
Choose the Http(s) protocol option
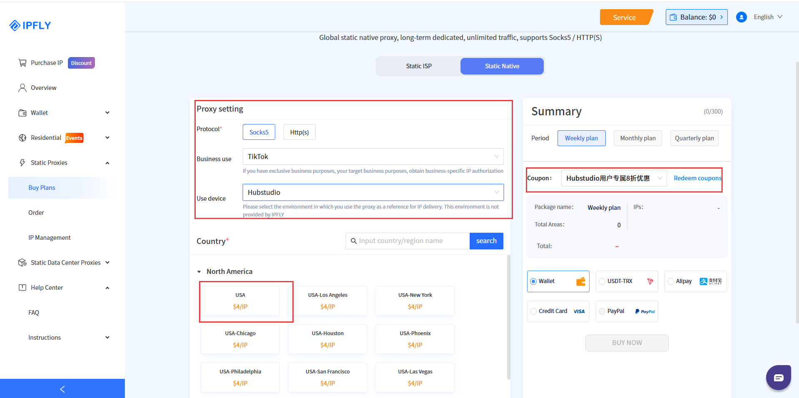click(x=299, y=132)
